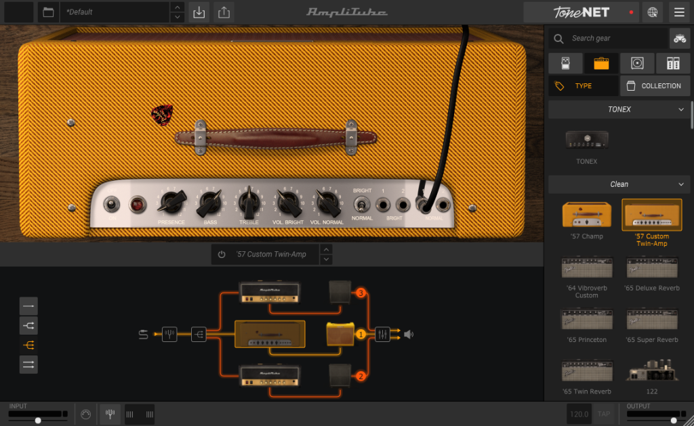Collapse the Clean section
The image size is (694, 426).
[619, 184]
